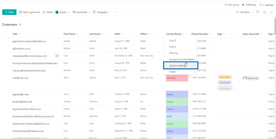The image size is (276, 139).
Task: Open the filter pane funnel icon
Action: (x=258, y=12)
